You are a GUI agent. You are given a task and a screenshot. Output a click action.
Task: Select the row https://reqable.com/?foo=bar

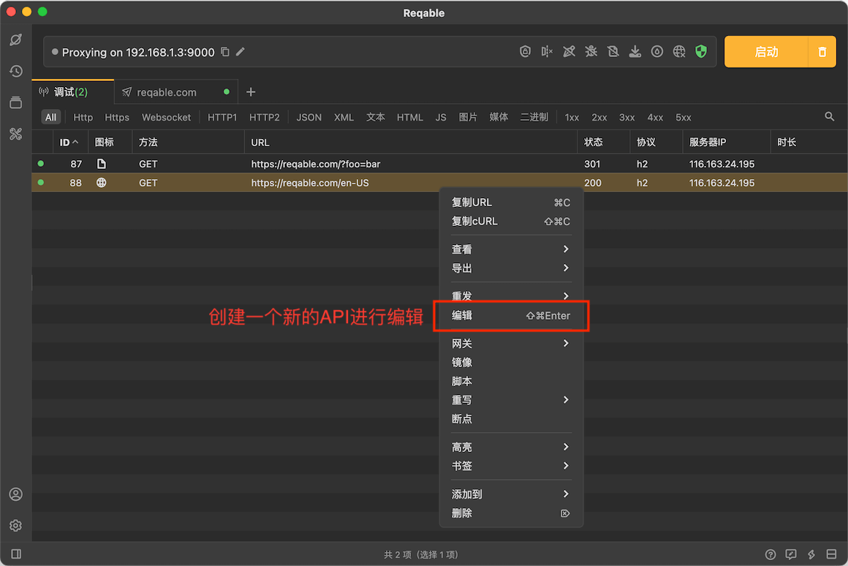[439, 164]
